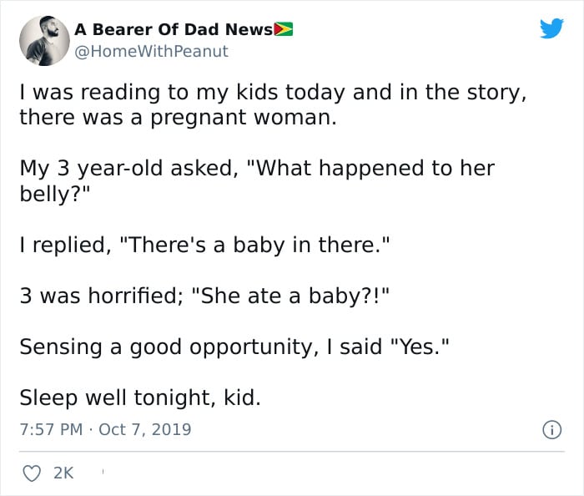The image size is (584, 496).
Task: Open the 2K likes count
Action: tap(63, 473)
